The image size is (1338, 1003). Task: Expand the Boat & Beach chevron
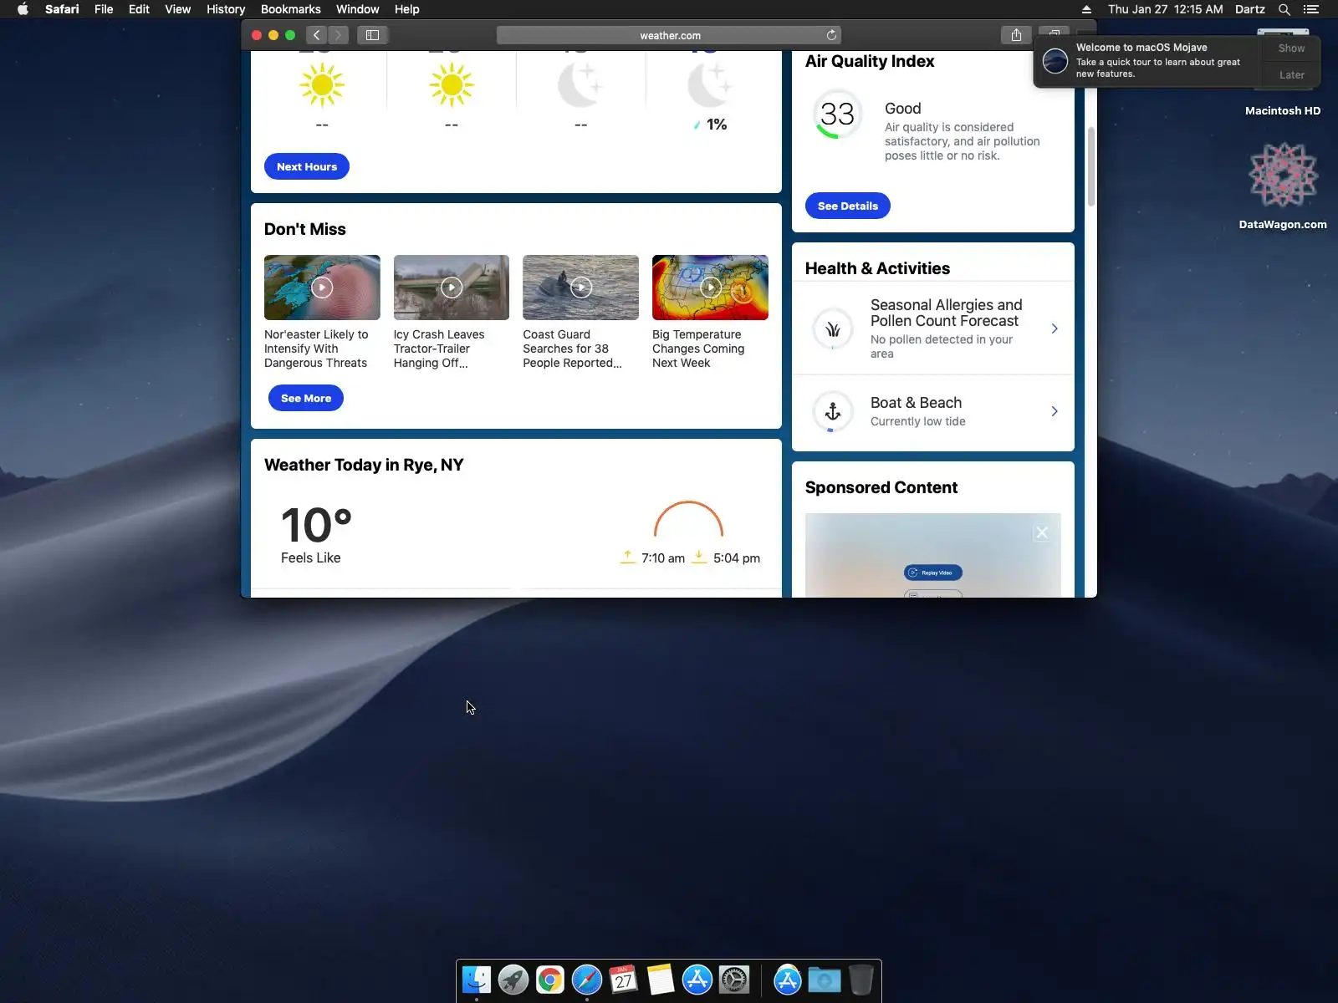point(1055,411)
